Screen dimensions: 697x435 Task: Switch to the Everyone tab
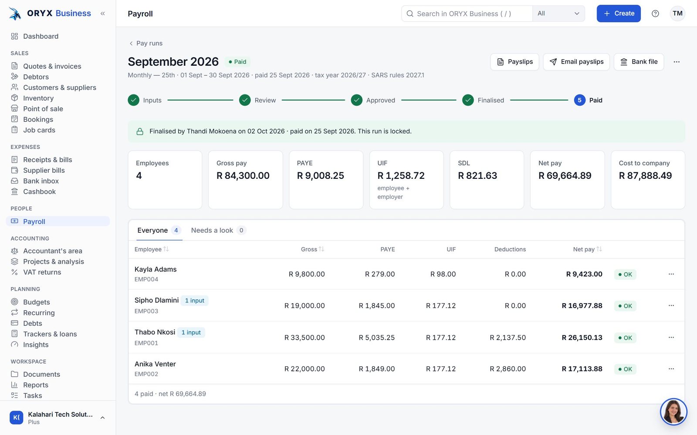pyautogui.click(x=159, y=230)
